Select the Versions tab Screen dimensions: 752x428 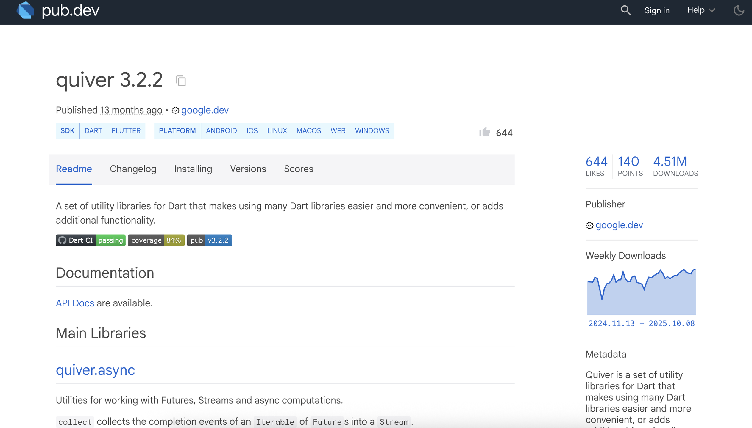pyautogui.click(x=248, y=169)
